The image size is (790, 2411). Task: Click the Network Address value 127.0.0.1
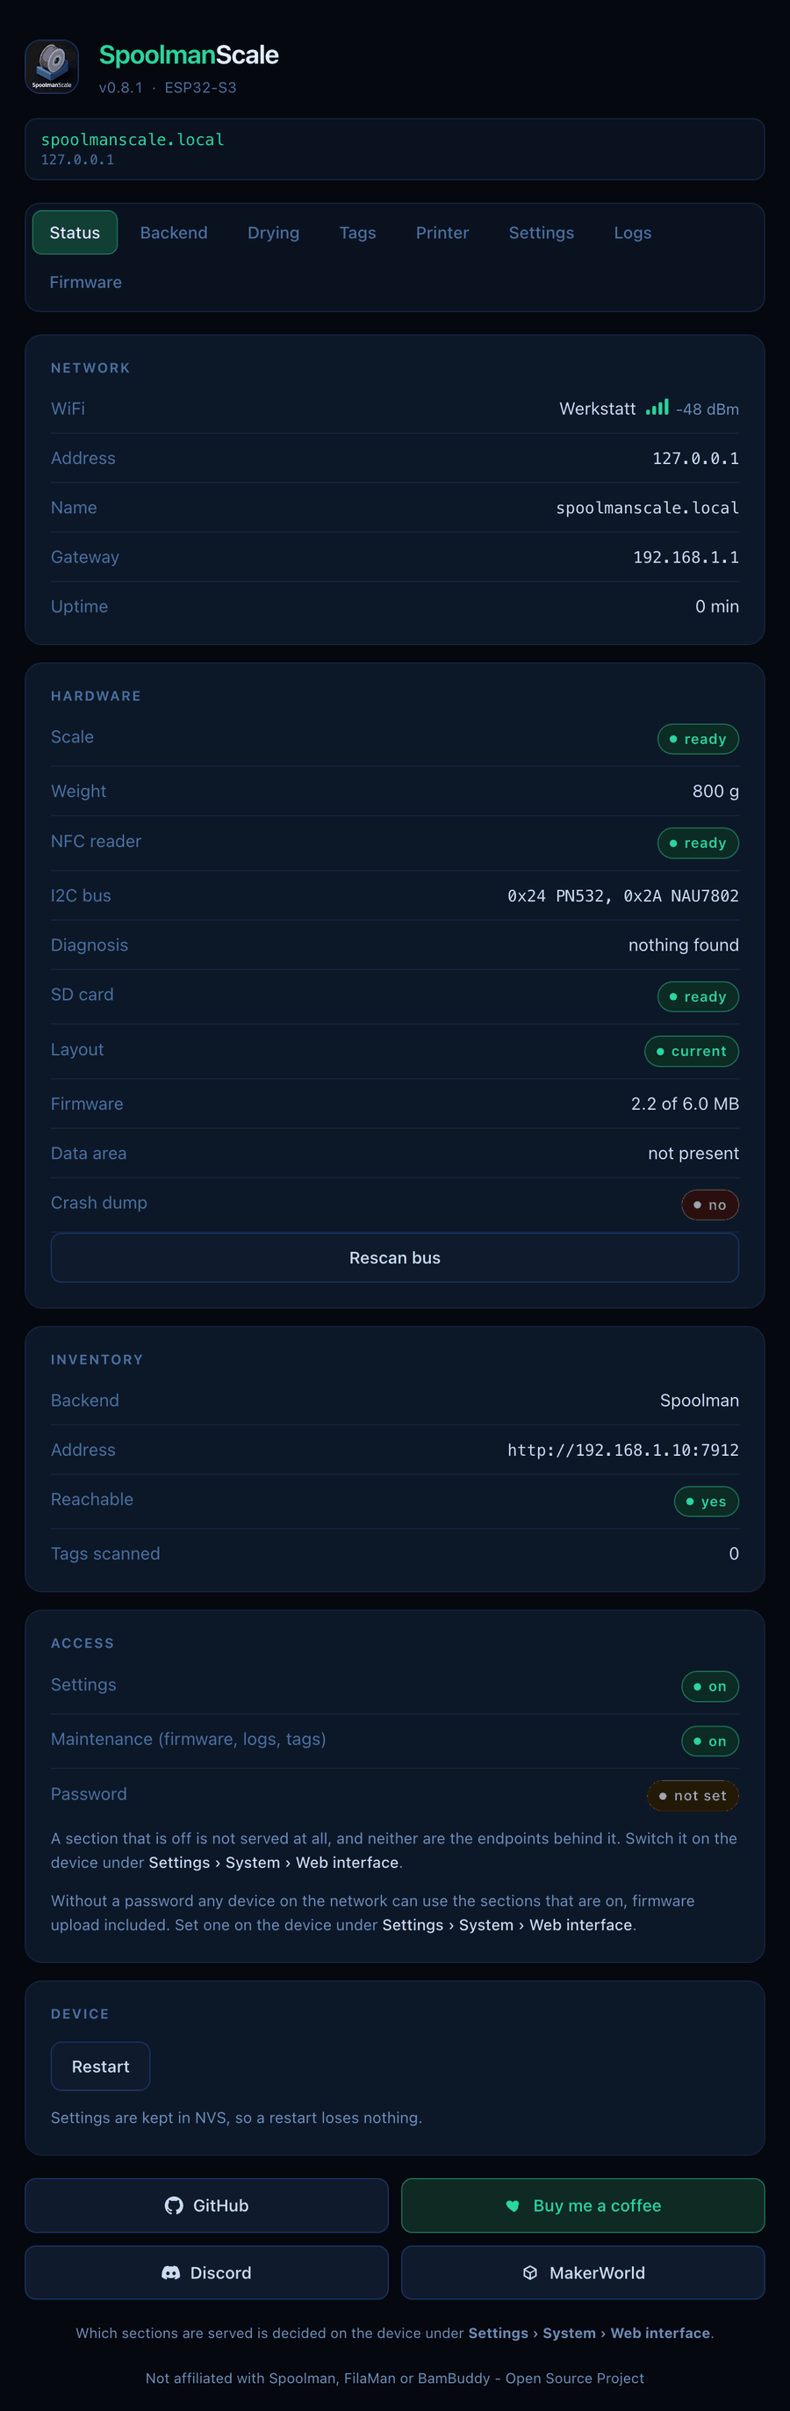coord(695,459)
